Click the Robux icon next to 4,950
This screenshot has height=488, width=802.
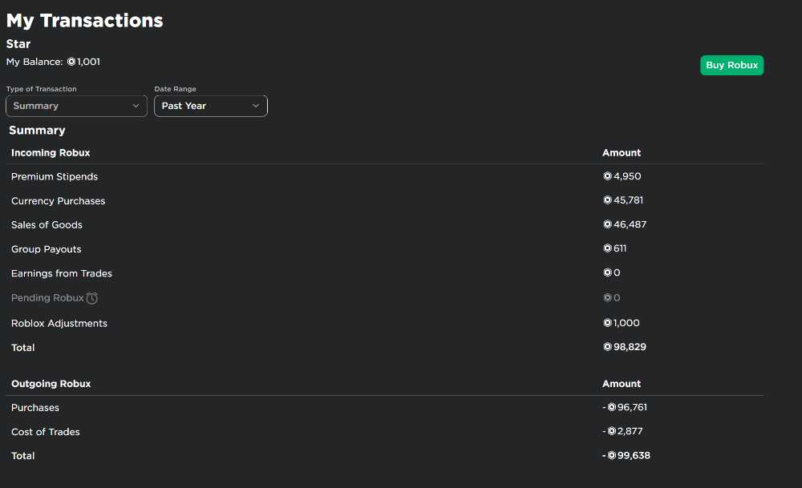608,176
